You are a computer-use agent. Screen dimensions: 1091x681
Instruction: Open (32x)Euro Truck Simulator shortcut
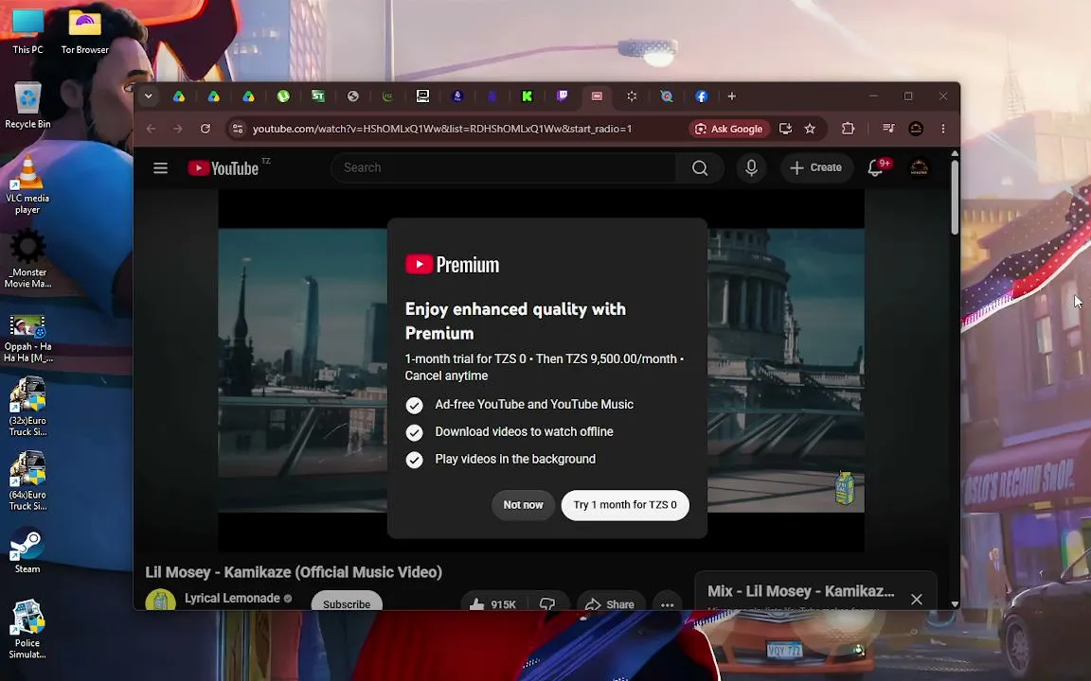point(27,407)
